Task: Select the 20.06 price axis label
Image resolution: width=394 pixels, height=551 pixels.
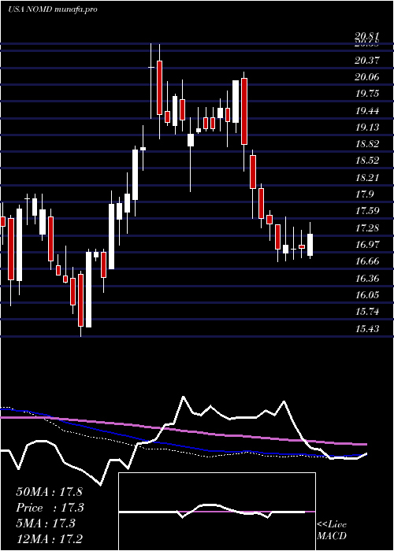Action: [367, 77]
